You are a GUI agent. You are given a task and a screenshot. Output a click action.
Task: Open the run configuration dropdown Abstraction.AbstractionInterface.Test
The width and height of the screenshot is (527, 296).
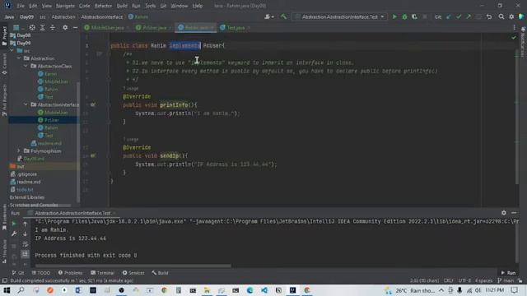tap(340, 16)
